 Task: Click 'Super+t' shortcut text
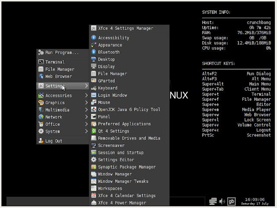click(x=210, y=94)
